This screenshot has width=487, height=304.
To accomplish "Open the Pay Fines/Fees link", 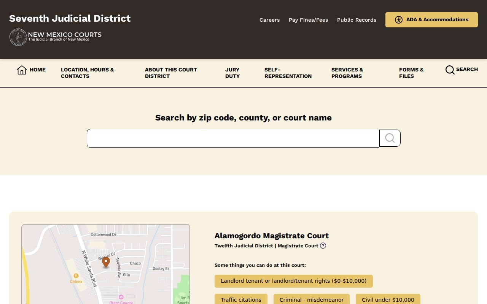I will [x=308, y=20].
